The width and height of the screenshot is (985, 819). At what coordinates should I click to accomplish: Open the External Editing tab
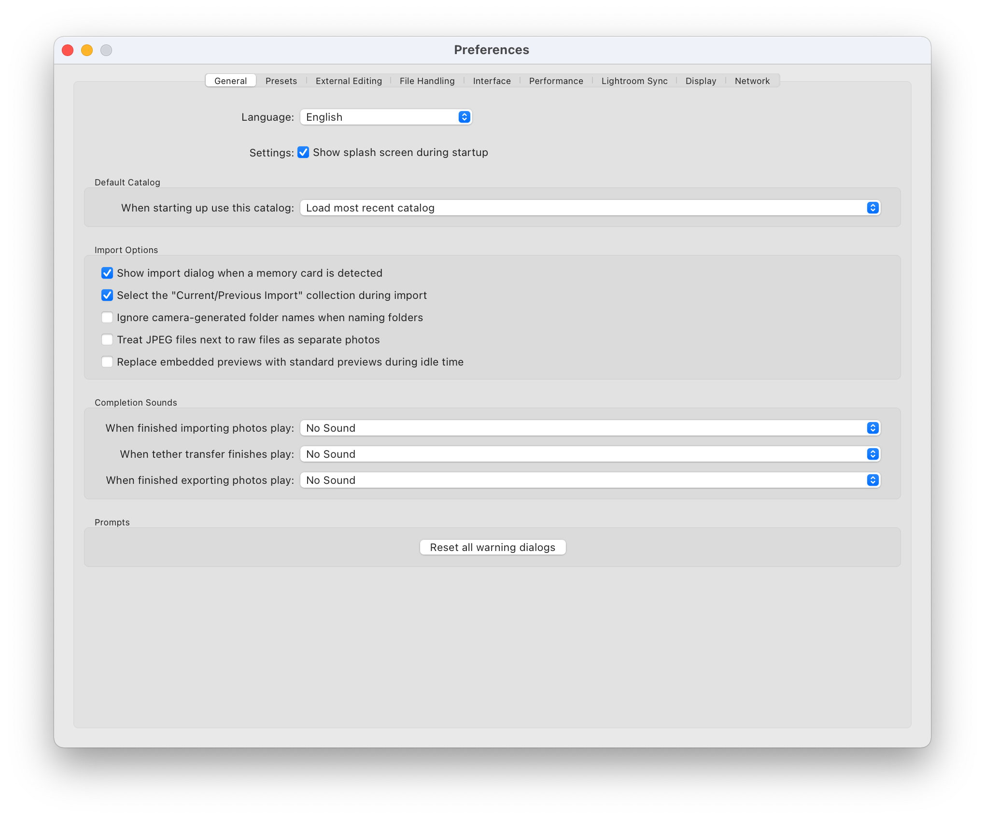point(349,81)
